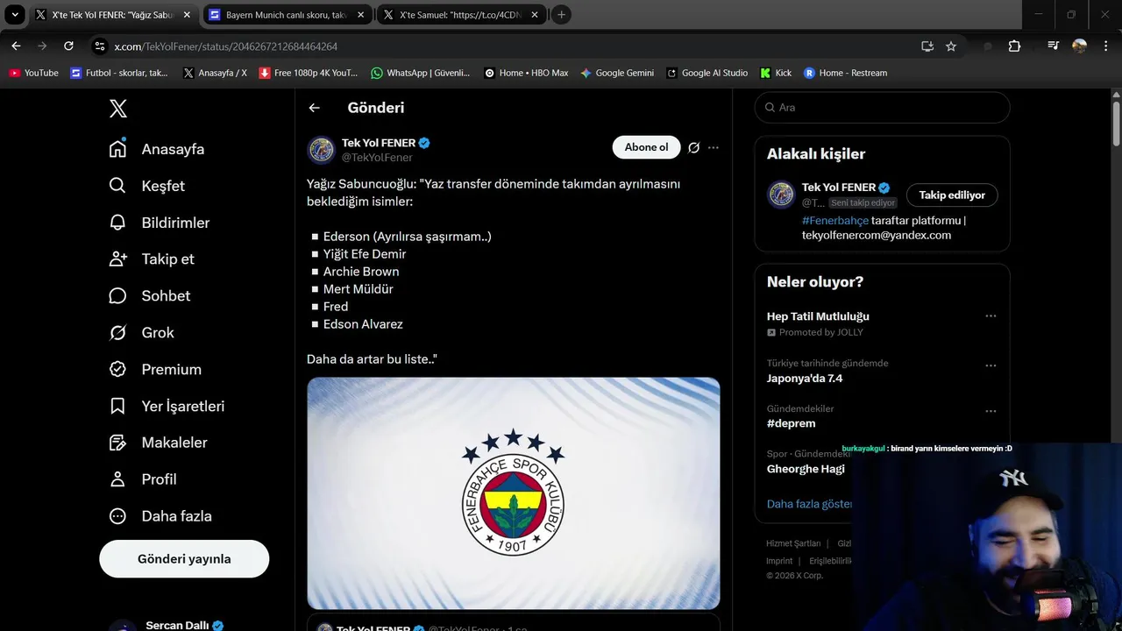Open Grok in the sidebar
The height and width of the screenshot is (631, 1122).
pos(142,333)
